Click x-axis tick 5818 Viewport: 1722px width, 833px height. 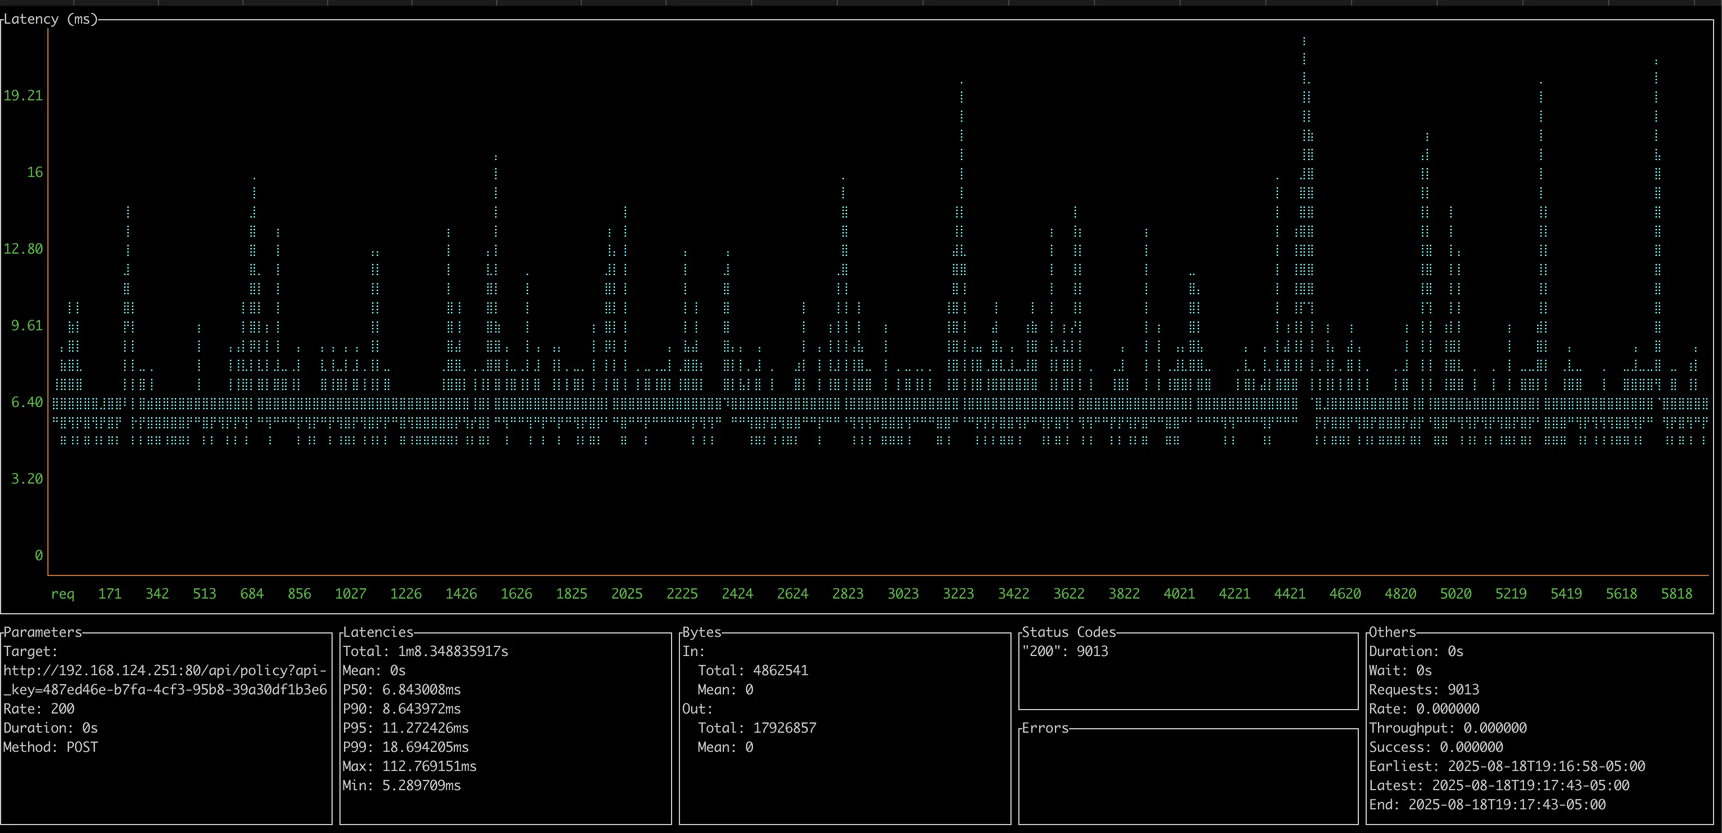pyautogui.click(x=1677, y=594)
